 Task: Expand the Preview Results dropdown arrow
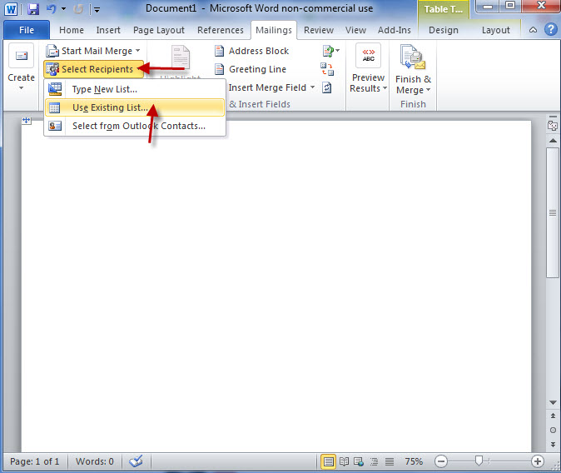click(385, 88)
